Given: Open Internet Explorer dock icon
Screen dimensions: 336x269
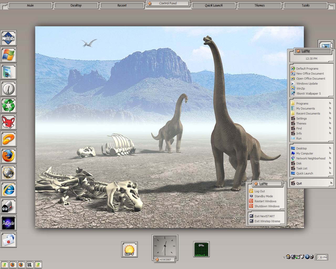Looking at the screenshot, I should coord(8,190).
